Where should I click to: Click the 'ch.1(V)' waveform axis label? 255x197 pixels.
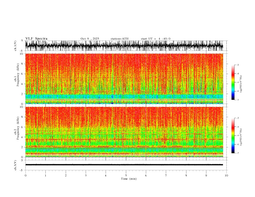click(15, 46)
